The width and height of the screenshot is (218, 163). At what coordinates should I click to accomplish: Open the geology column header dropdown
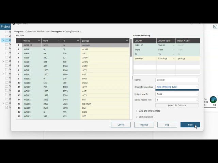pos(127,41)
